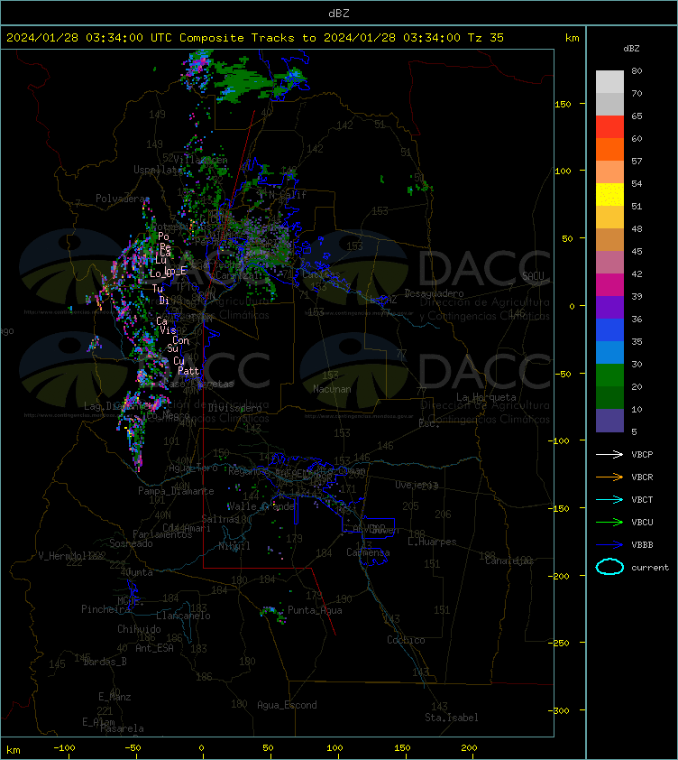Screen dimensions: 678x760
Task: Click the white 'Po' station label
Action: tap(164, 236)
